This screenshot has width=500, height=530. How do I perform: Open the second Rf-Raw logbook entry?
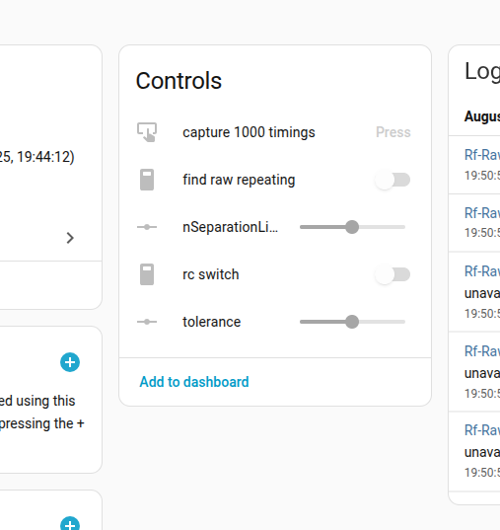click(x=482, y=213)
